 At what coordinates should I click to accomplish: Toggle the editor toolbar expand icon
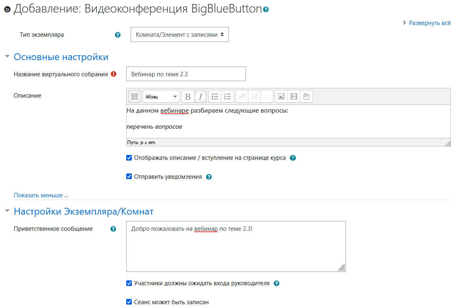coord(135,96)
